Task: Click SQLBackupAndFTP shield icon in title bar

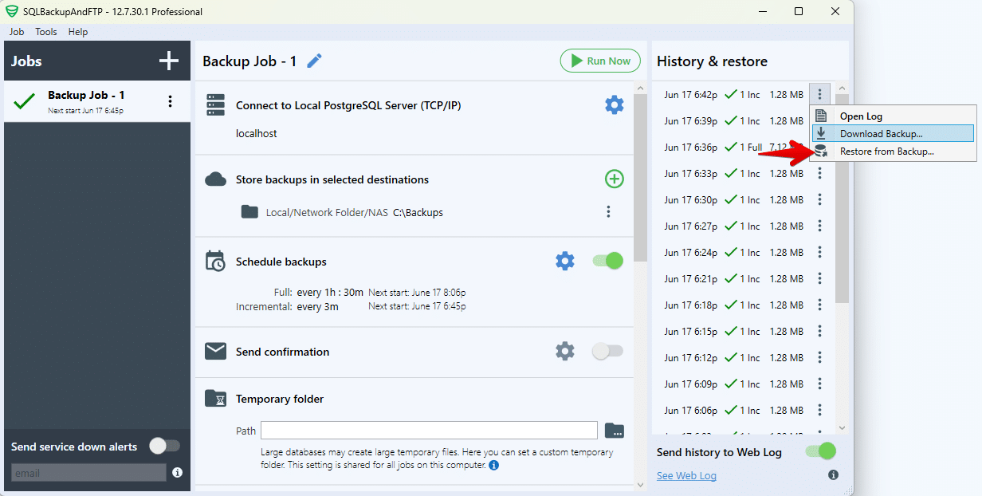Action: [x=12, y=11]
